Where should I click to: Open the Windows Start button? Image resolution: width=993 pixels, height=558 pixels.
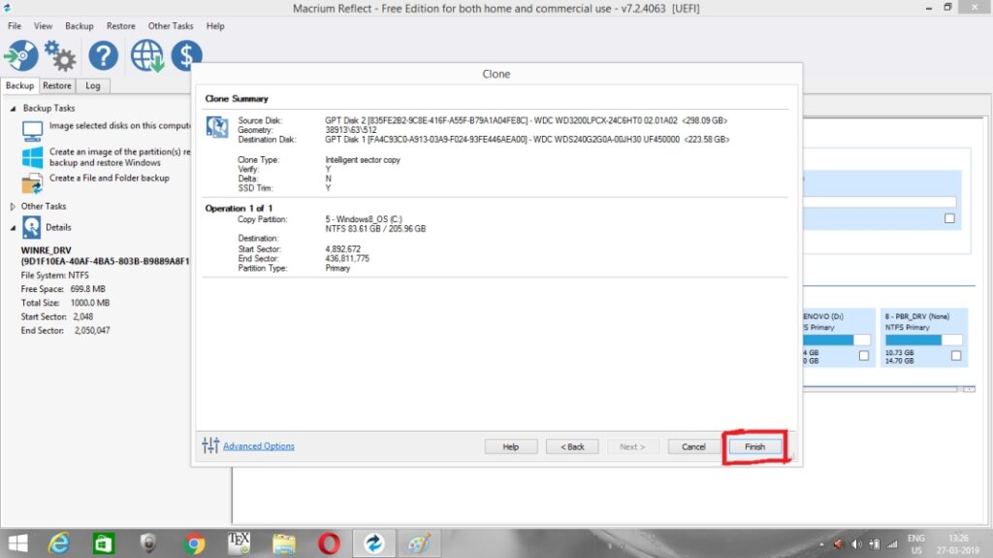tap(17, 543)
